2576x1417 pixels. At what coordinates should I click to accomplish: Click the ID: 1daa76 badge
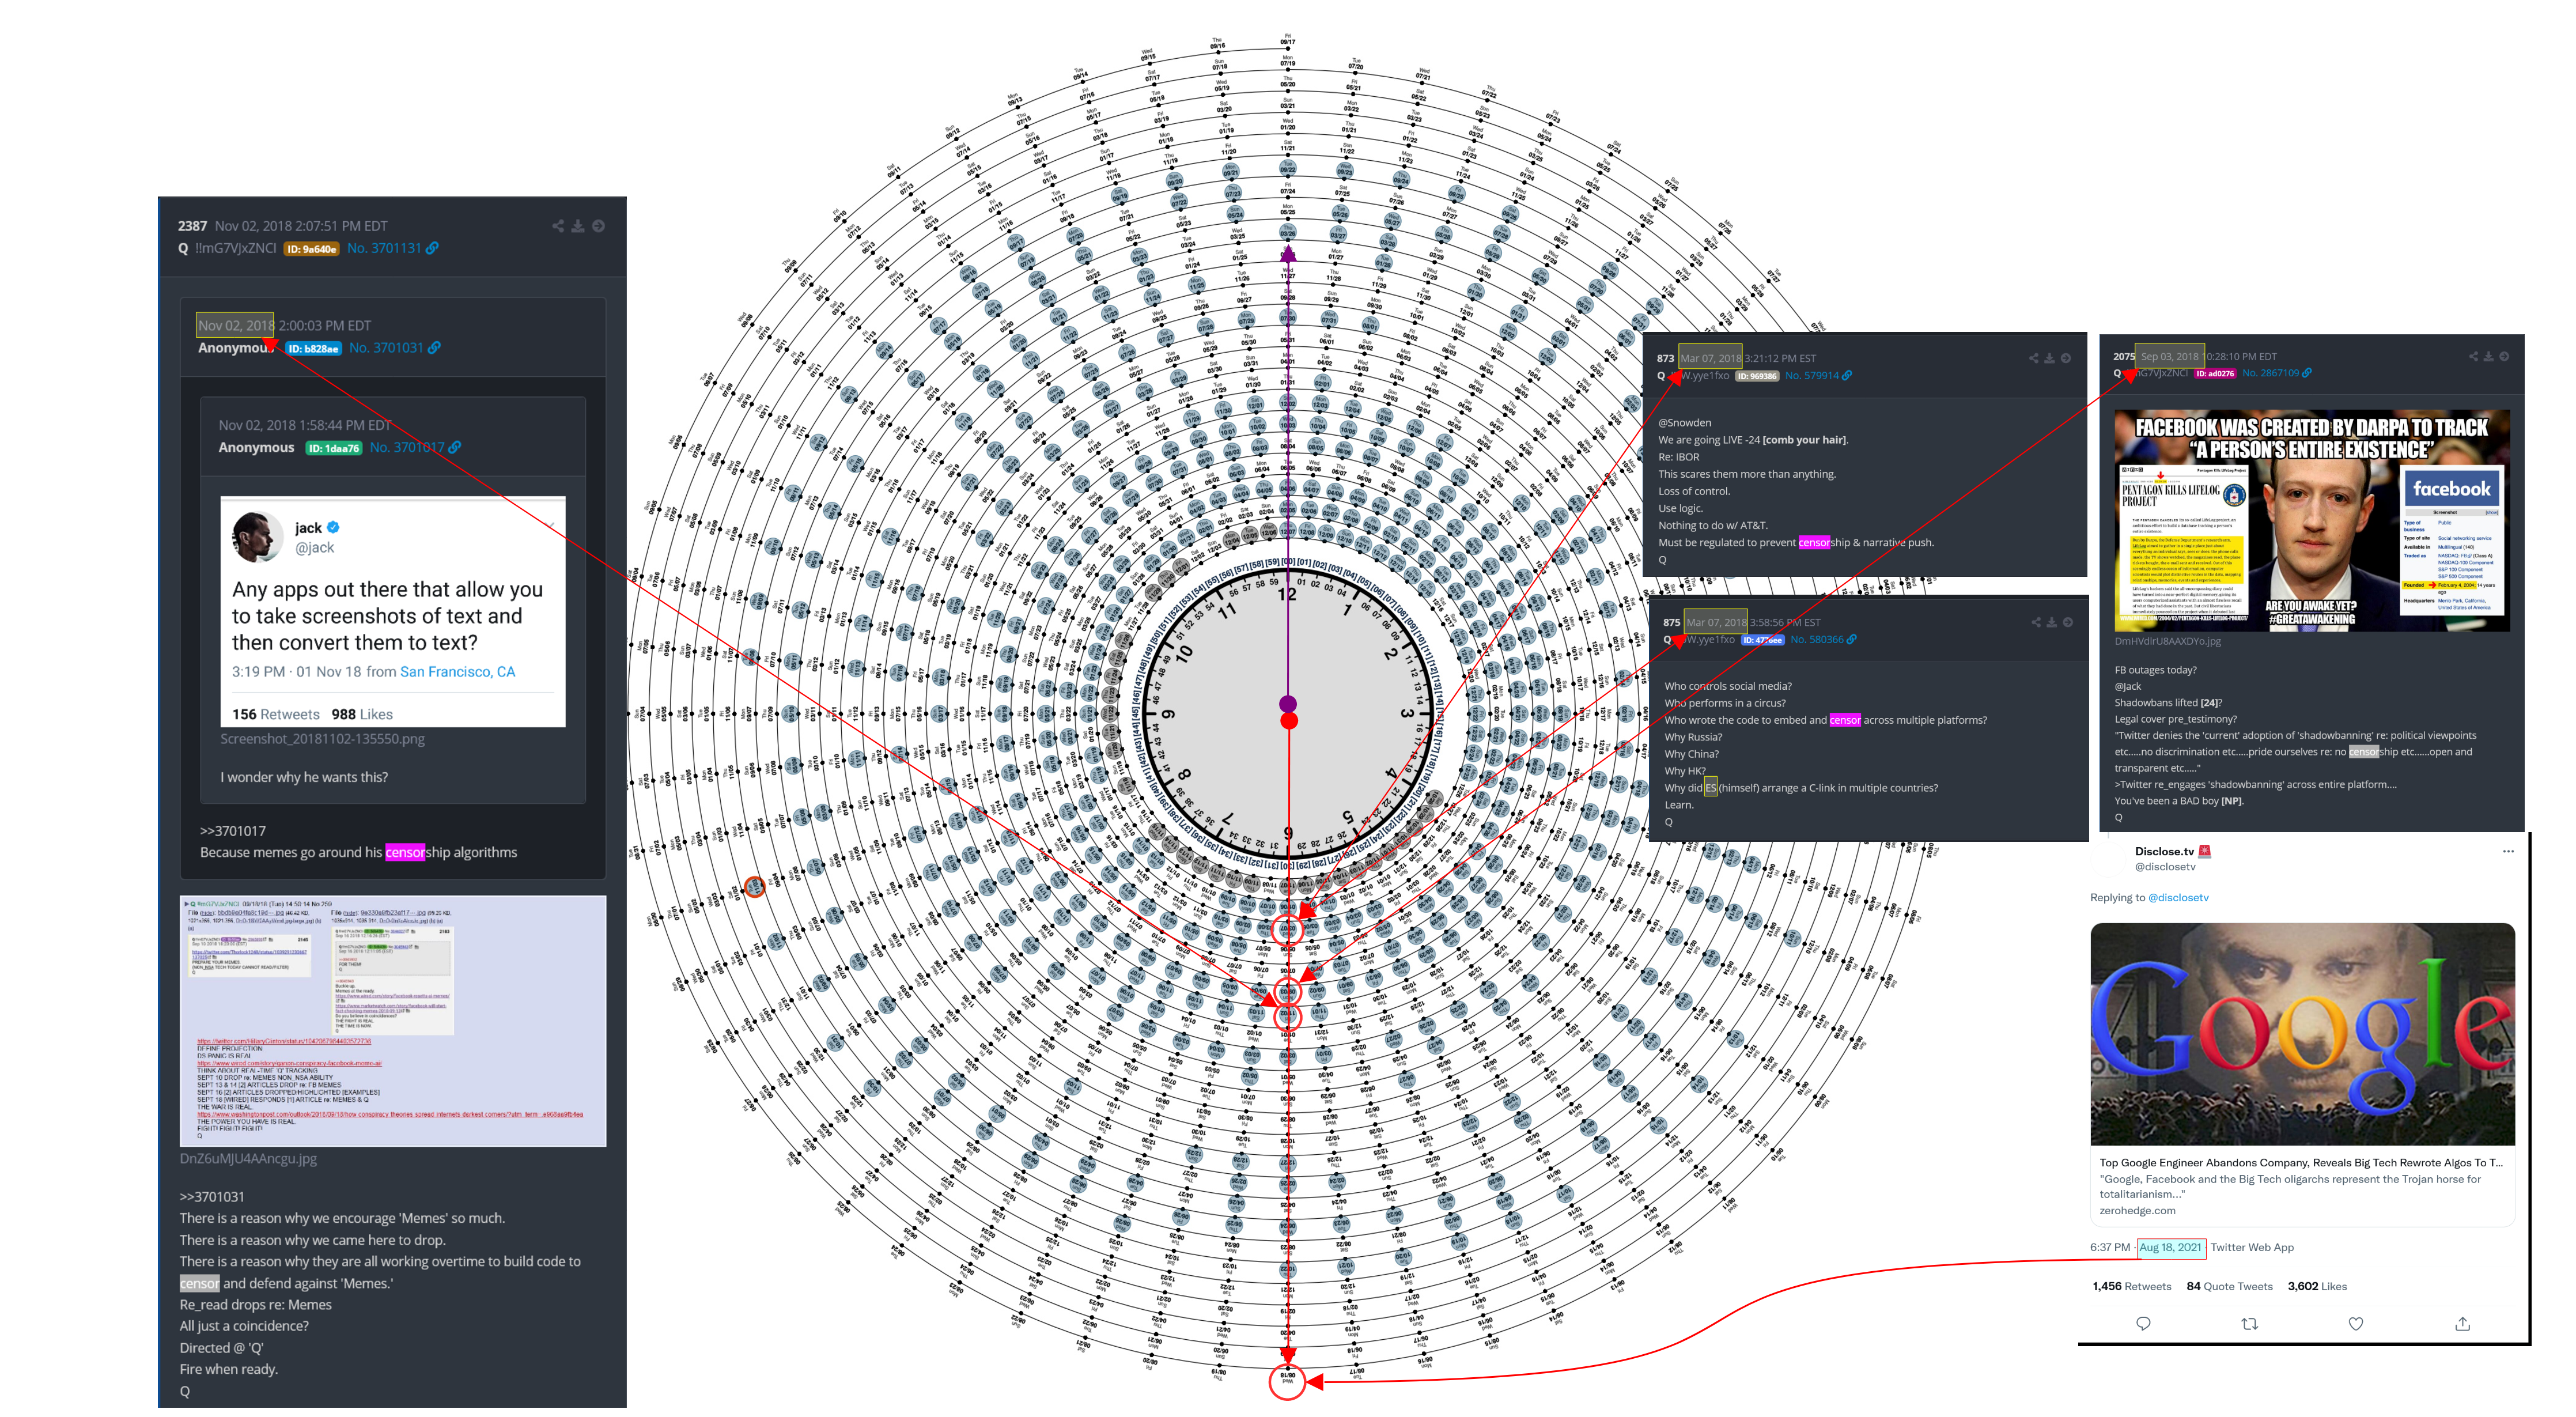click(334, 448)
